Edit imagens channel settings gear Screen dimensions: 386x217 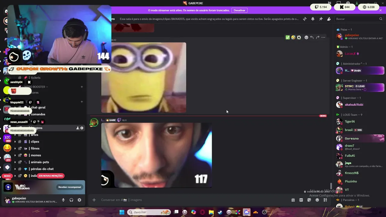(x=82, y=128)
